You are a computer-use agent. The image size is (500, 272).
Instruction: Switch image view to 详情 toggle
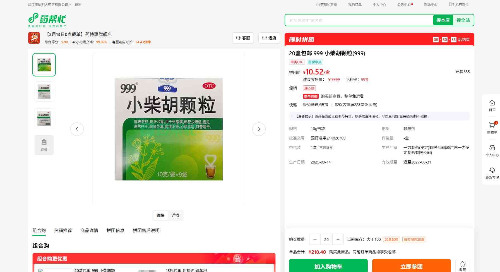pyautogui.click(x=175, y=215)
